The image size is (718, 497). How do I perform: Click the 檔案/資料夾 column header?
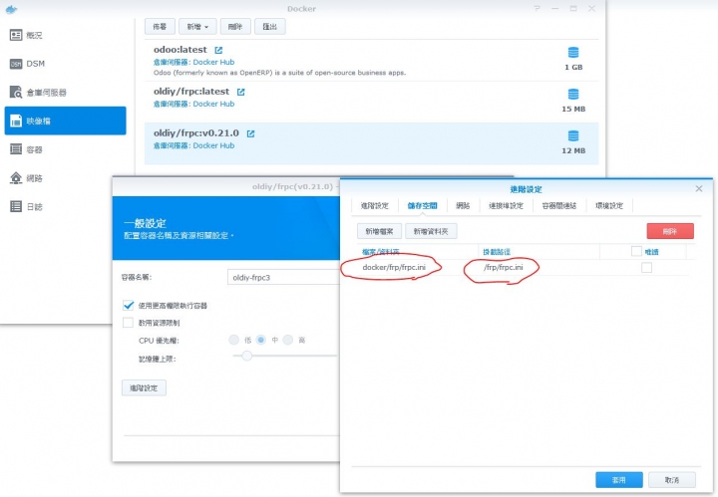click(x=381, y=251)
